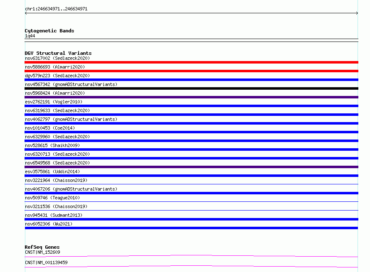Viewport: 370px width, 272px height.
Task: Click the blue bar under dgv579n223
Action: click(191, 80)
